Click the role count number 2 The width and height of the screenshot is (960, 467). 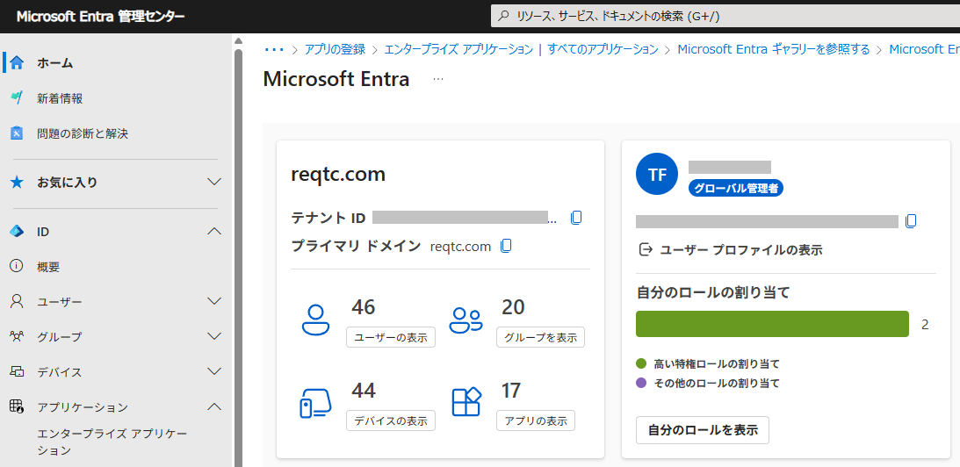925,325
